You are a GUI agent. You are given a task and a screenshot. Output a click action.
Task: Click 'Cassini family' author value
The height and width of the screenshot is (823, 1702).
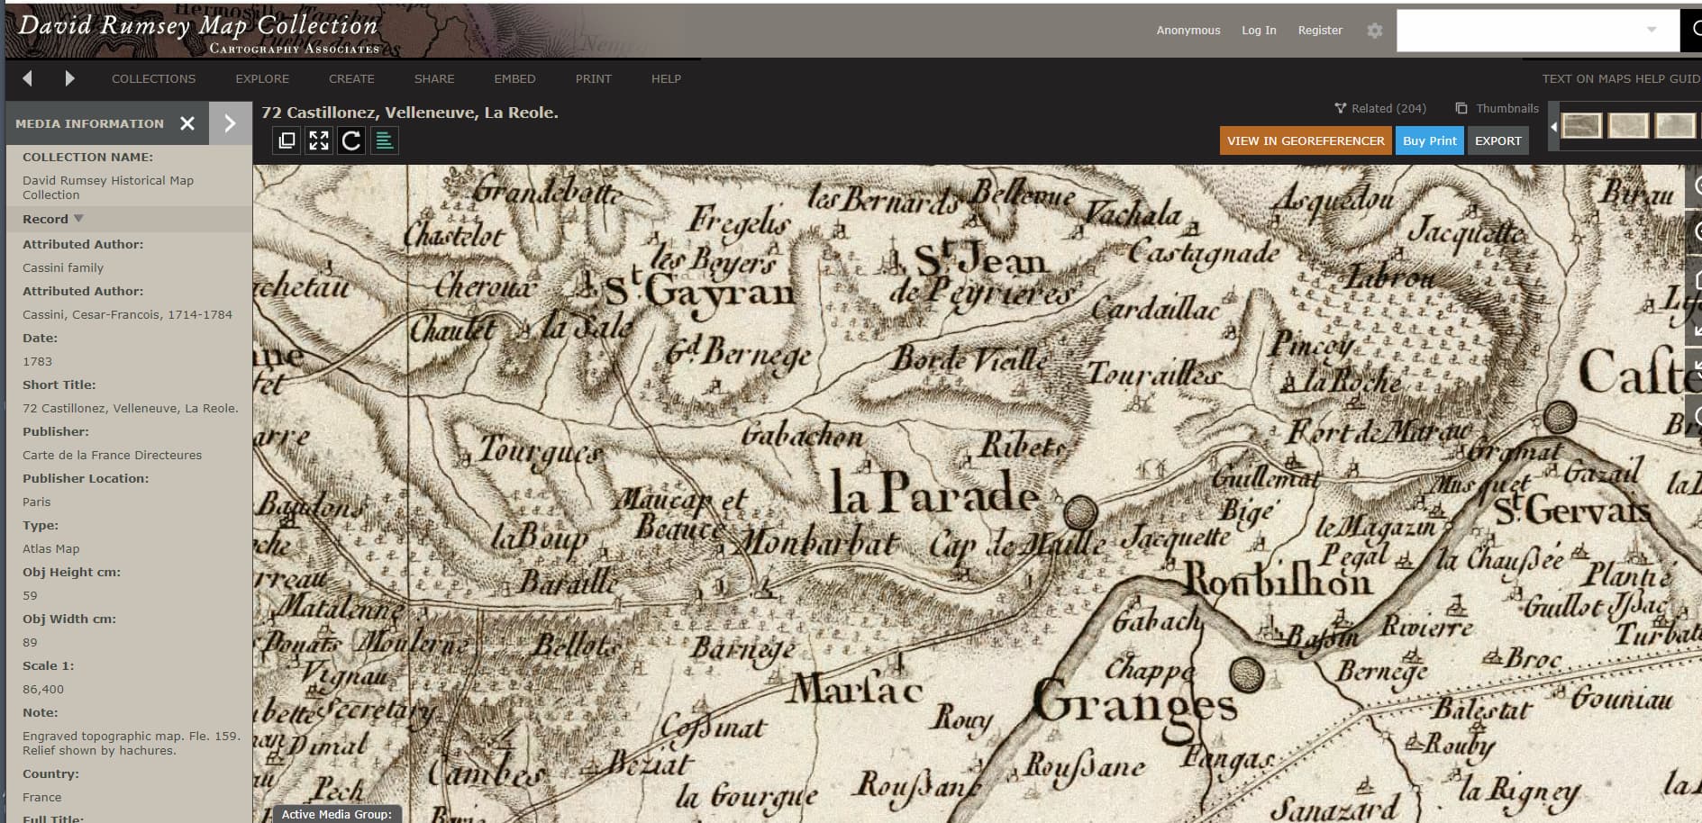[63, 267]
